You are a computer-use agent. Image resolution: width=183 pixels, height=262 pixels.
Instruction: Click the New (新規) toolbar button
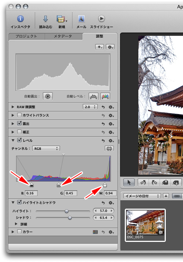point(61,22)
